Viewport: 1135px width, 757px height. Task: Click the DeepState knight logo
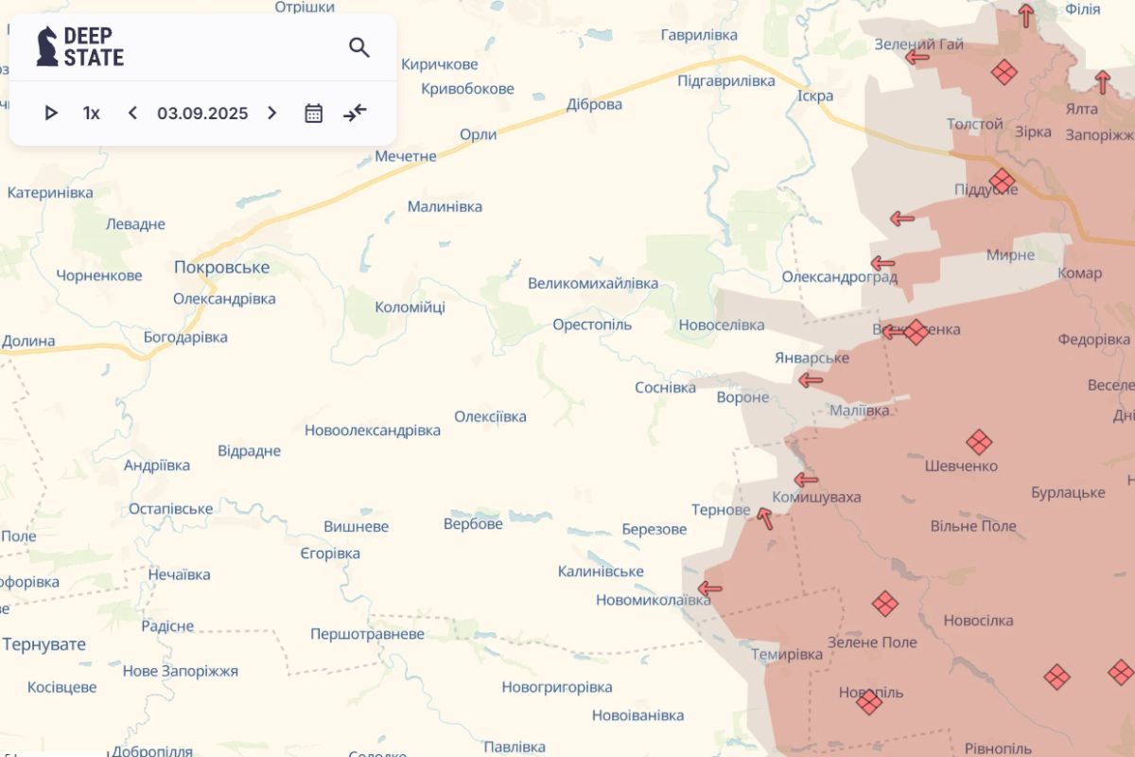click(x=47, y=46)
